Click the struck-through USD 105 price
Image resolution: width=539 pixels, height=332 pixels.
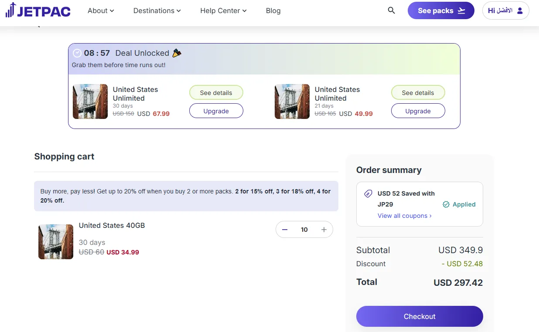click(325, 114)
